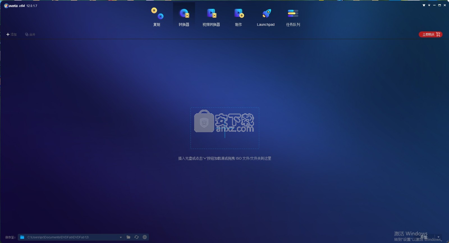Open the 任务队列 task queue

pos(293,17)
